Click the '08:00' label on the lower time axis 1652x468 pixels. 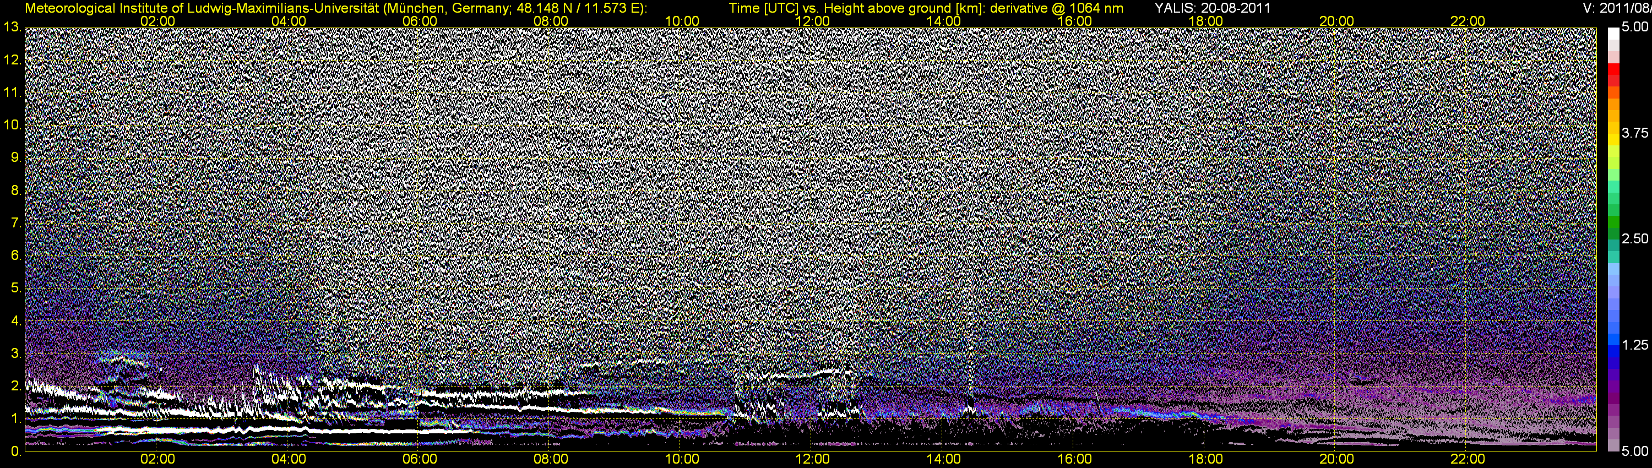point(551,459)
